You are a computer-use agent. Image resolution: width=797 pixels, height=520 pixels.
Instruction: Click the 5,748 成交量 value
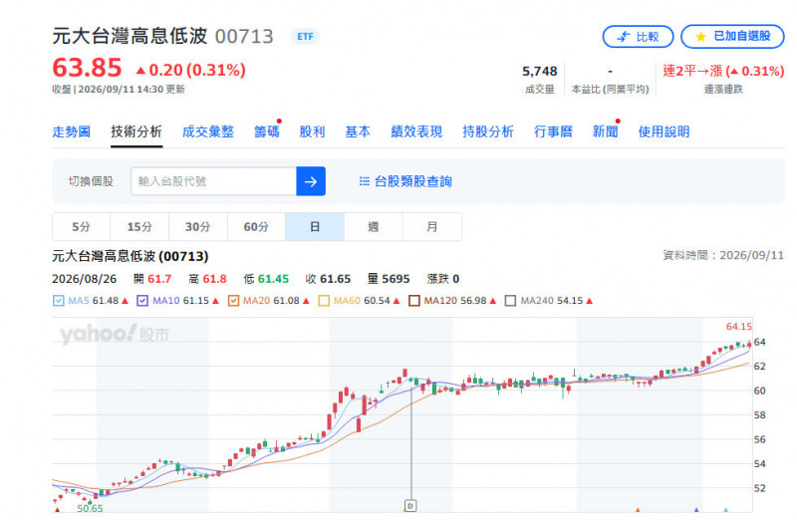pyautogui.click(x=540, y=71)
